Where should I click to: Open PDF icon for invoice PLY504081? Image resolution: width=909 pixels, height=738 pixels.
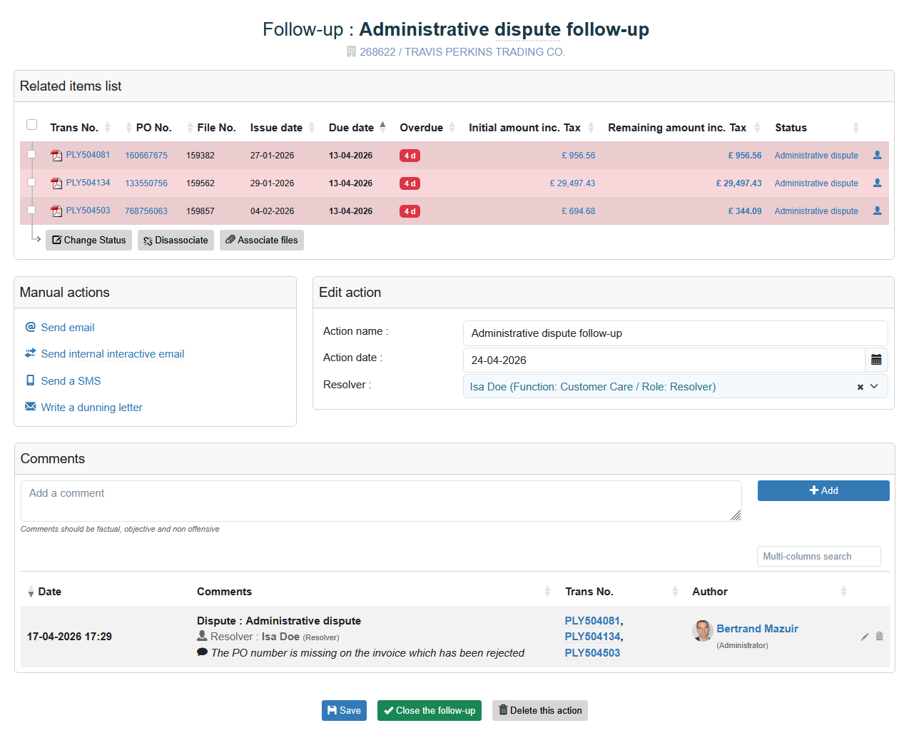56,156
